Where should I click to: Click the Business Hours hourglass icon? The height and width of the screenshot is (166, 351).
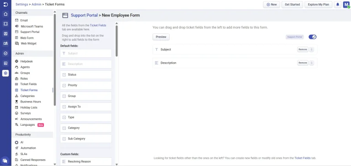(16, 102)
